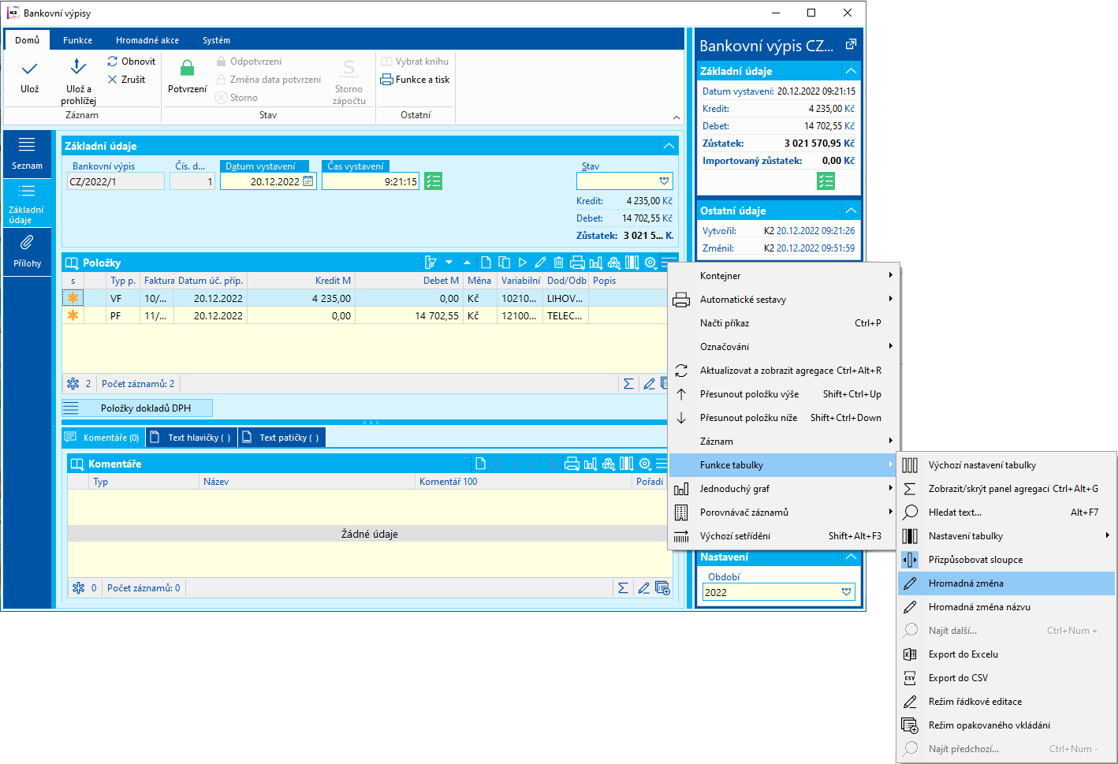Screen dimensions: 1118x764
Task: Click the printer icon in Položky toolbar
Action: 577,263
